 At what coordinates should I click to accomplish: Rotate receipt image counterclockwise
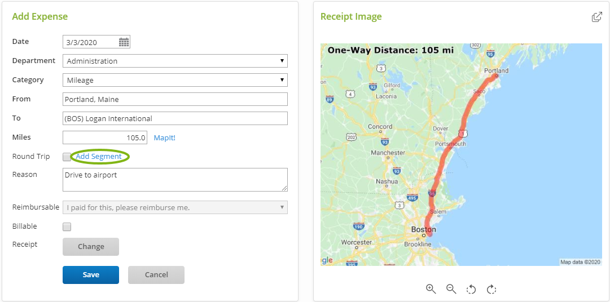point(471,289)
